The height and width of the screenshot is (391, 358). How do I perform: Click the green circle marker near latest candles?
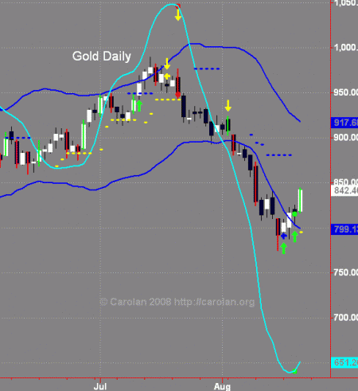pyautogui.click(x=294, y=214)
